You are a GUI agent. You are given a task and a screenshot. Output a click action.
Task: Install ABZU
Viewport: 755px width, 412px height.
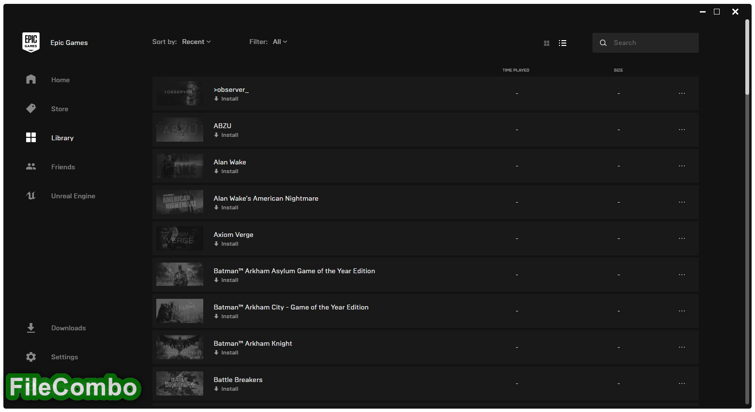(226, 135)
